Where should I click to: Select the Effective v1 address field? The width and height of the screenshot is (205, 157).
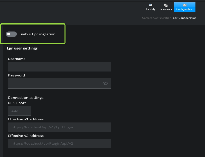click(x=59, y=127)
